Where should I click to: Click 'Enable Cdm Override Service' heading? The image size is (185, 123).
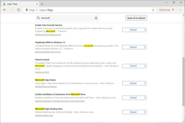(x=49, y=25)
